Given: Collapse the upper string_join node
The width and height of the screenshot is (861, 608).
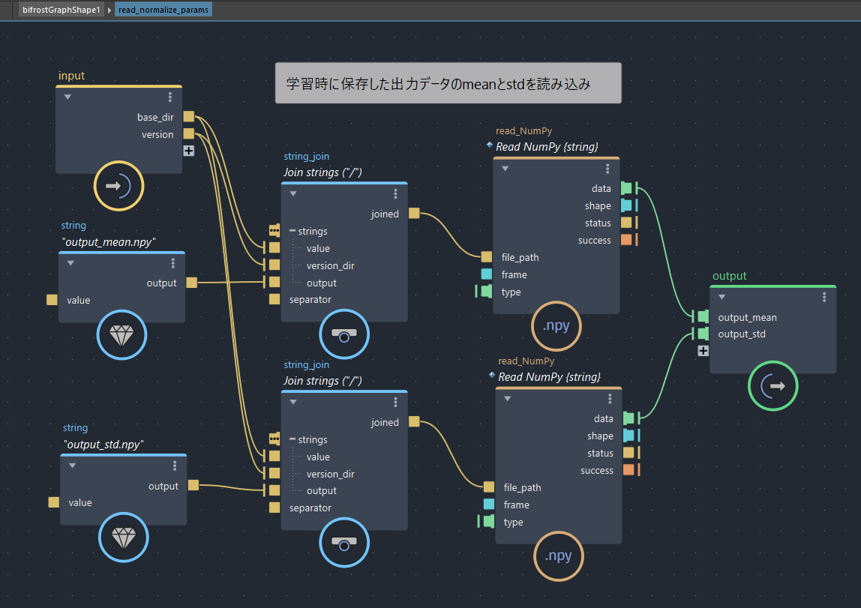Looking at the screenshot, I should click(293, 193).
